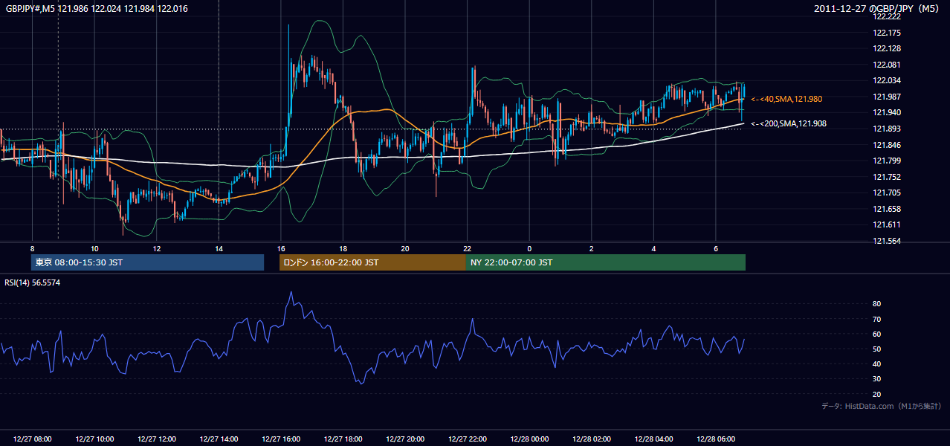Click the hour label 14 under price chart

click(219, 248)
